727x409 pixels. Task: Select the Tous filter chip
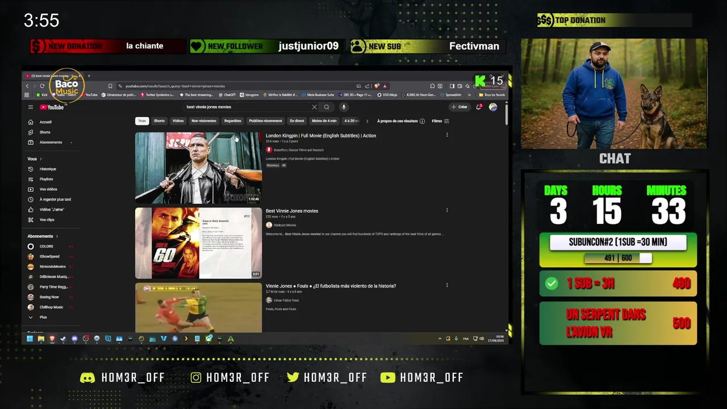tap(142, 121)
